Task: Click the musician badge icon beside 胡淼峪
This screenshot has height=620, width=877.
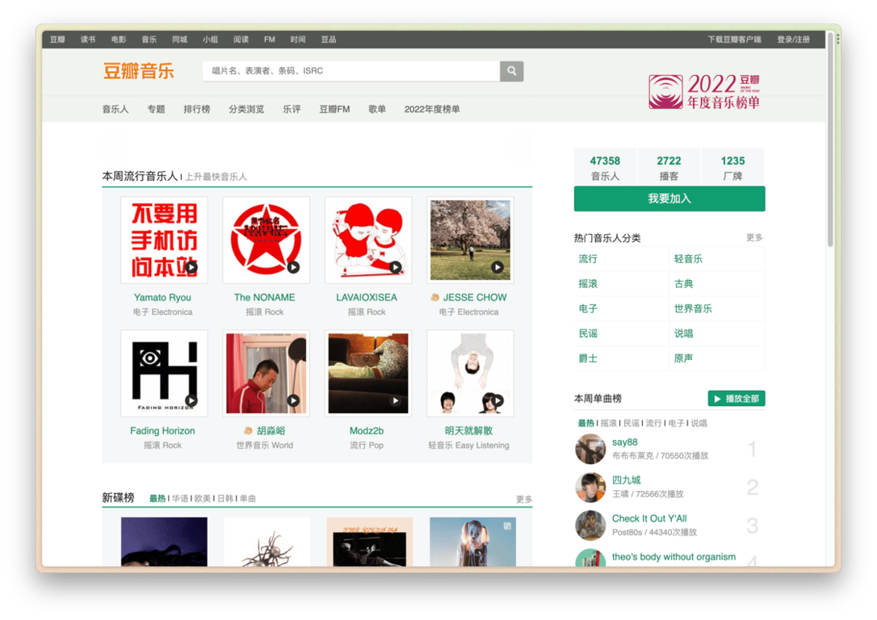Action: (x=248, y=430)
